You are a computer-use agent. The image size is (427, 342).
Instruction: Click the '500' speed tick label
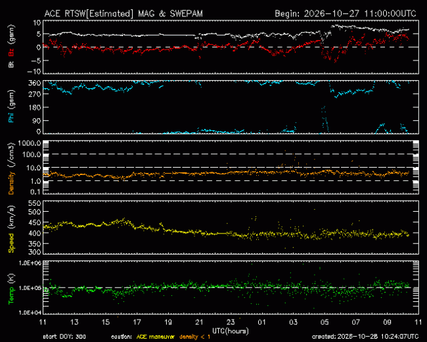(x=35, y=212)
